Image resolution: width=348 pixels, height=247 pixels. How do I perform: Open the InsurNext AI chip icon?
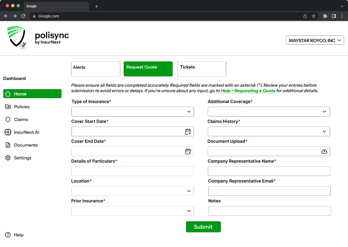(x=8, y=132)
